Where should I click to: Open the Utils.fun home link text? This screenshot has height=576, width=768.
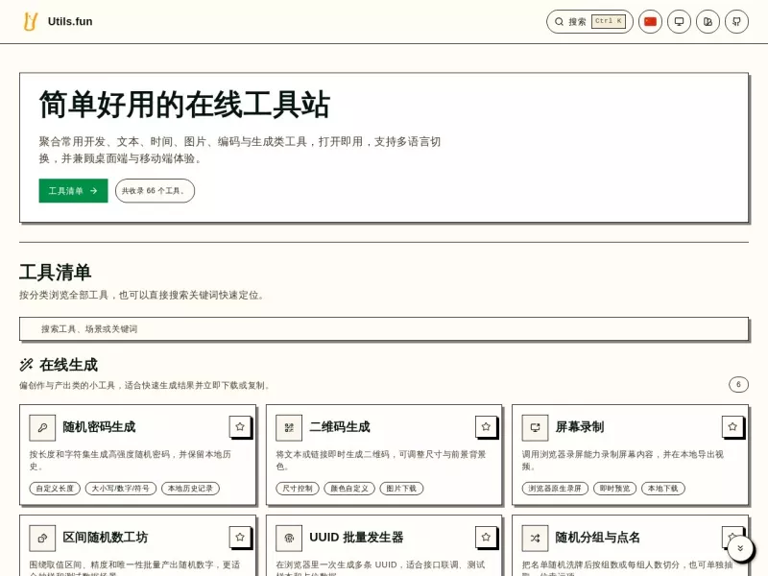(70, 21)
